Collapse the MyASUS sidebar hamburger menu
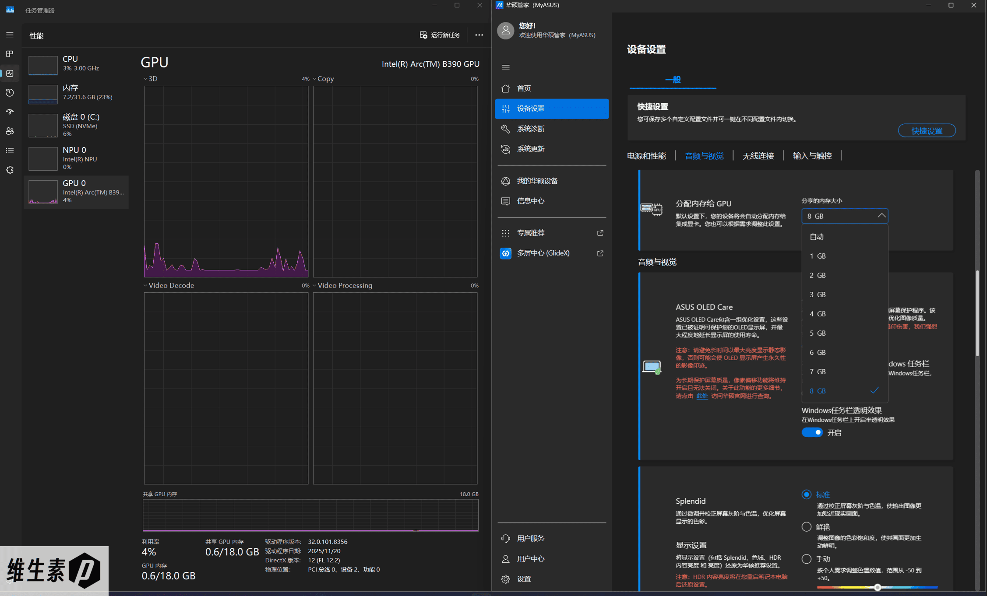The width and height of the screenshot is (987, 596). (x=505, y=67)
